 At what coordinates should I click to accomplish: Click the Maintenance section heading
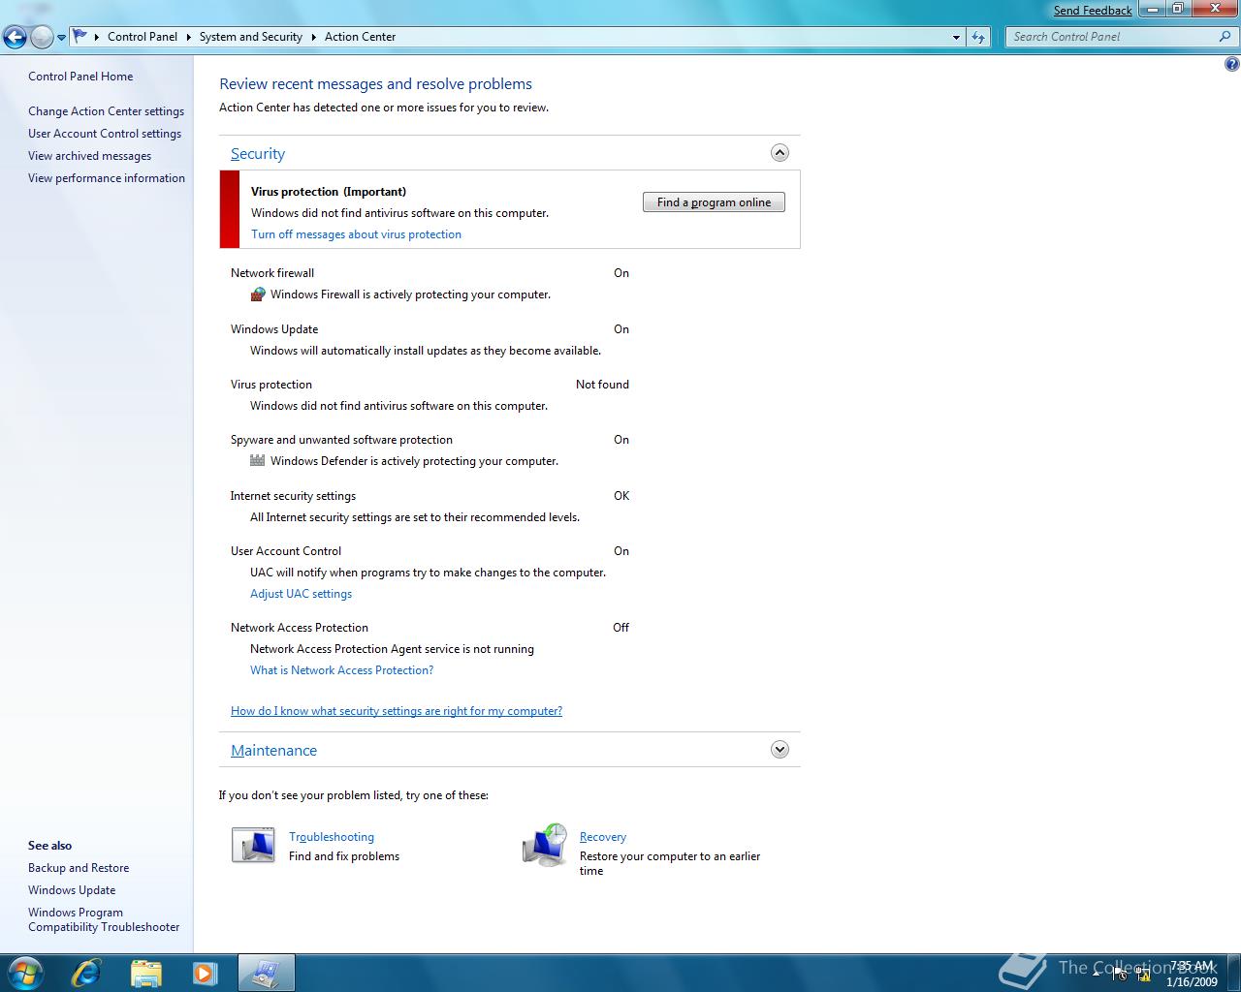pyautogui.click(x=273, y=751)
